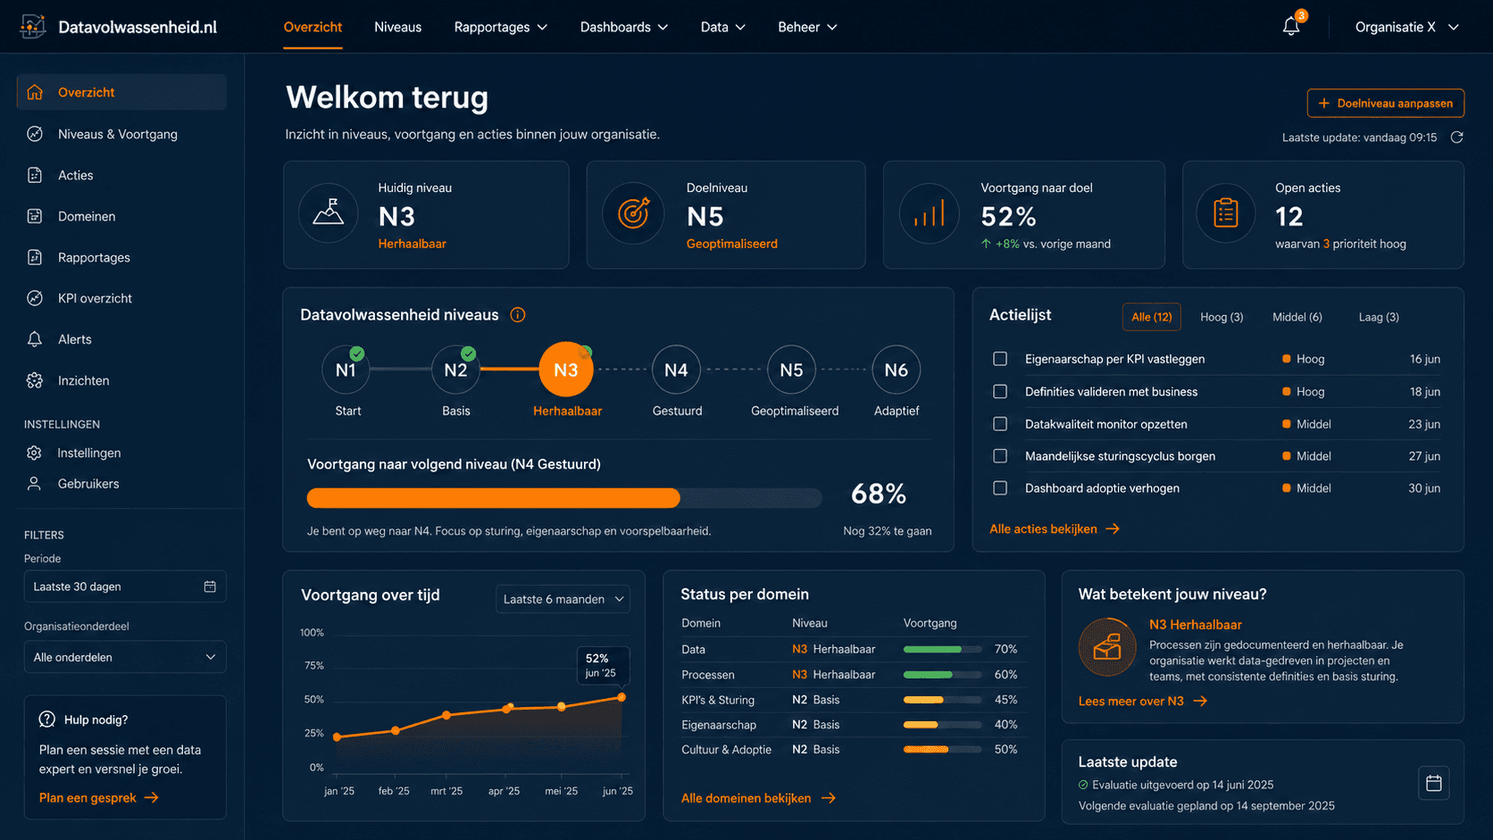Open the Alle onderdelen dropdown

point(125,657)
